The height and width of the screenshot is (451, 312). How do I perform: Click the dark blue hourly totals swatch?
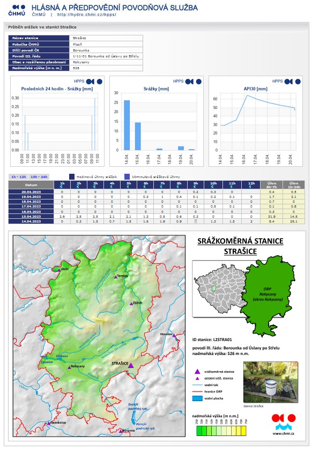(72, 176)
